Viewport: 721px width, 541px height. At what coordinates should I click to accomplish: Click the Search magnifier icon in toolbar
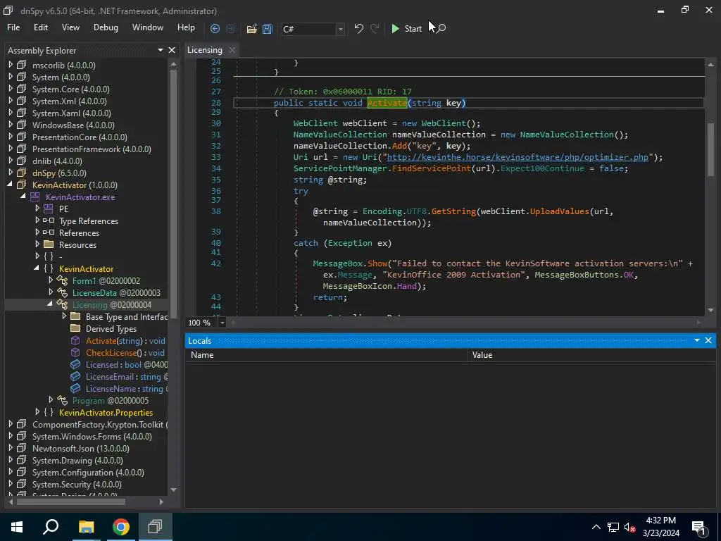coord(441,28)
